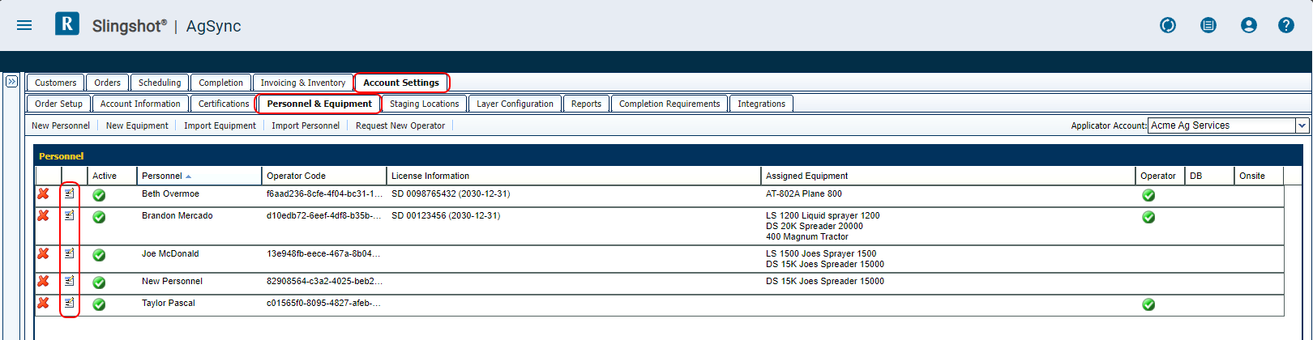Toggle Active checkmark for Joe McDonald
Image resolution: width=1313 pixels, height=340 pixels.
coord(99,255)
